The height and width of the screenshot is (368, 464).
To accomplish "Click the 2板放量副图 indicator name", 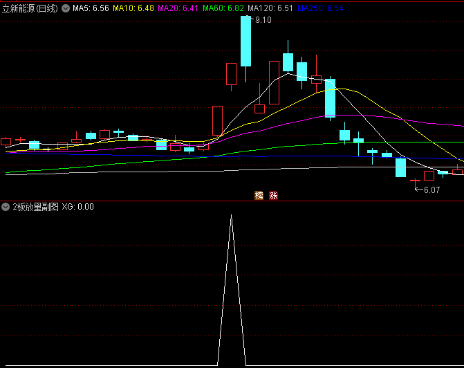I will (x=35, y=207).
